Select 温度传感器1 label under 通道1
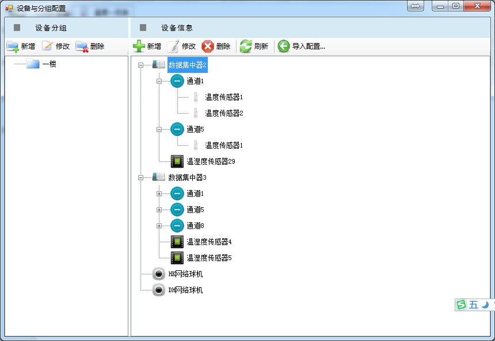This screenshot has width=495, height=341. coord(224,97)
